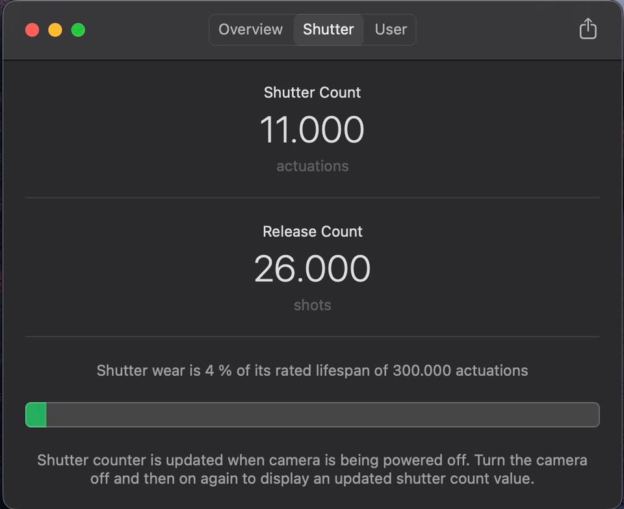The image size is (624, 509).
Task: Minimize the window using the yellow button
Action: (x=55, y=30)
